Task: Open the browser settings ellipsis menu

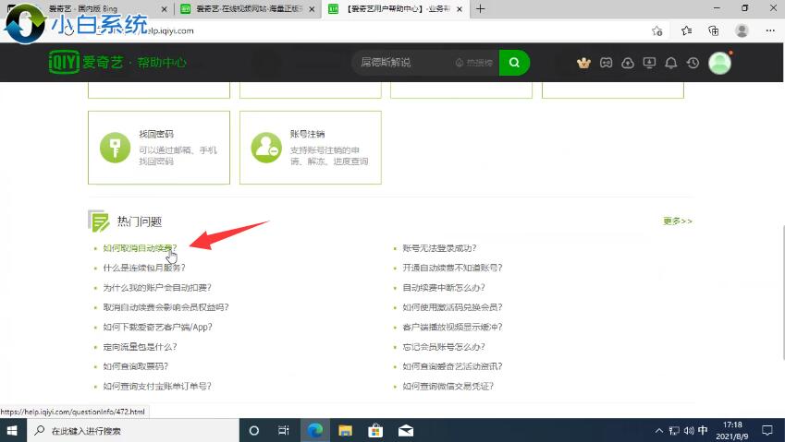Action: (769, 30)
